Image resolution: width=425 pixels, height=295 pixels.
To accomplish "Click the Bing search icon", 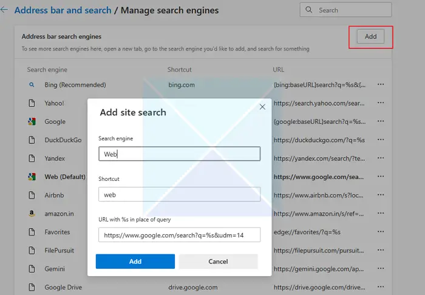I will (x=32, y=85).
